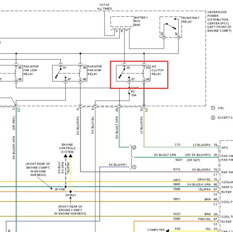Viewport: 233px width, 232px height.
Task: Click circuit code "K223"
Action: 176,214
